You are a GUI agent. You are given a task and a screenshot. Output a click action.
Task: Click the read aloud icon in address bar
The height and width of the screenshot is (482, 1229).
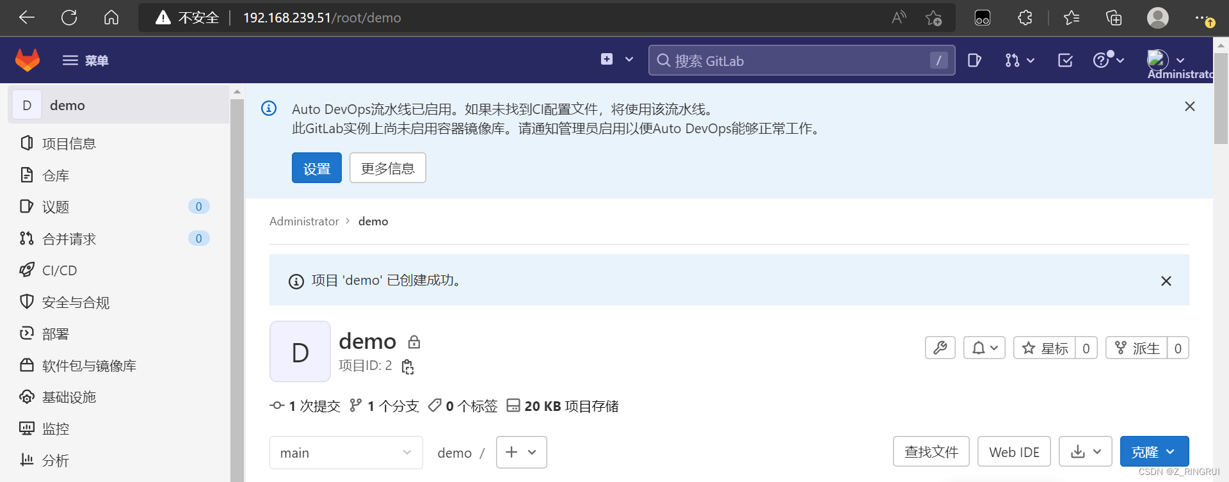pyautogui.click(x=899, y=17)
